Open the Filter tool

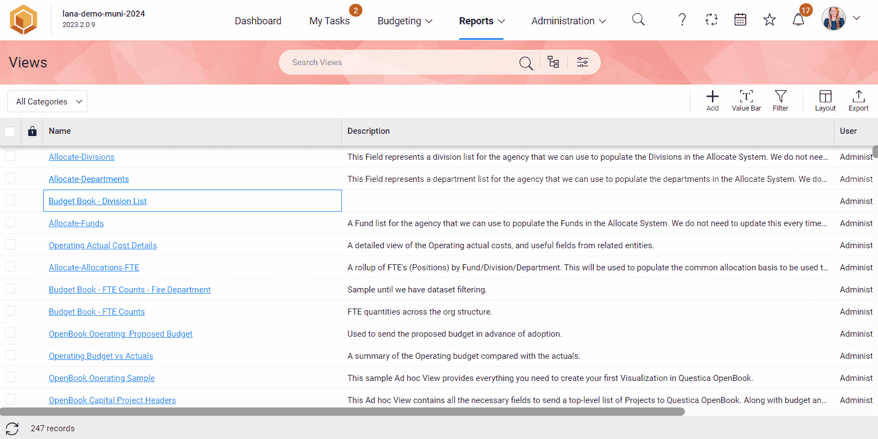780,100
